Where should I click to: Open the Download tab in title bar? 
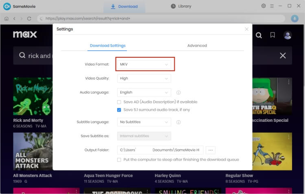124,6
